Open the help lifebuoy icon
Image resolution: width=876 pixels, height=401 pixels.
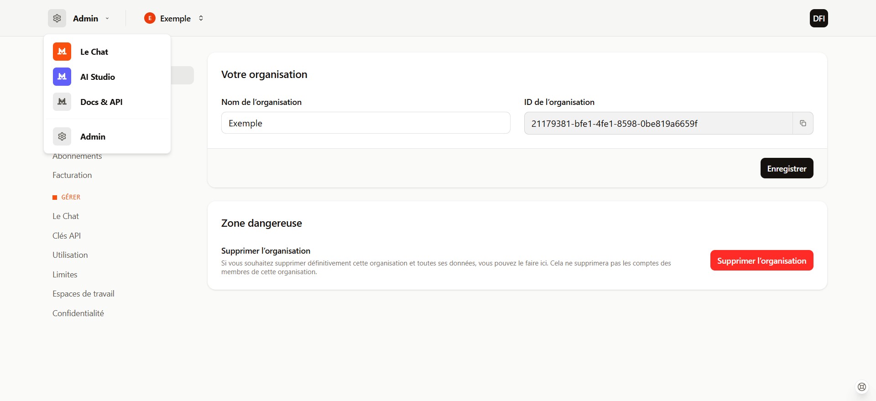(x=861, y=387)
